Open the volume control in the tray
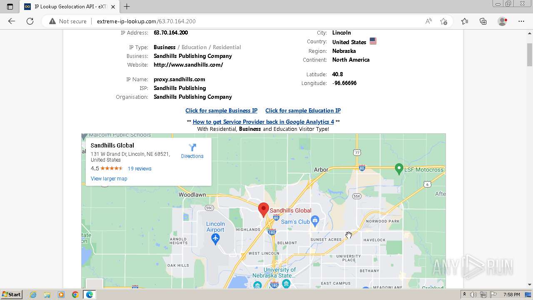The image size is (533, 300). click(473, 295)
